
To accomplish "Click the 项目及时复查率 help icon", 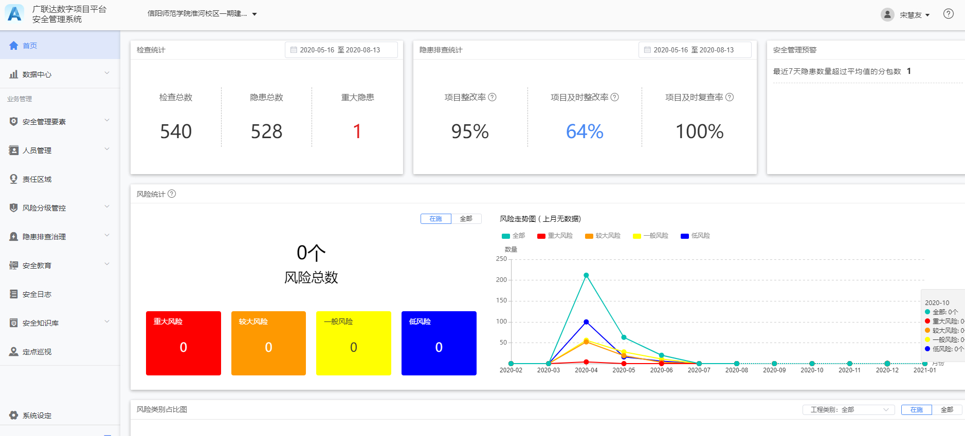I will point(730,97).
